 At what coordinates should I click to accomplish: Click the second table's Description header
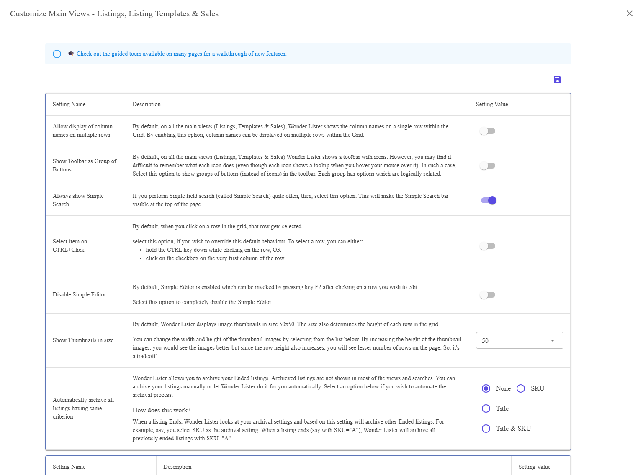(177, 467)
